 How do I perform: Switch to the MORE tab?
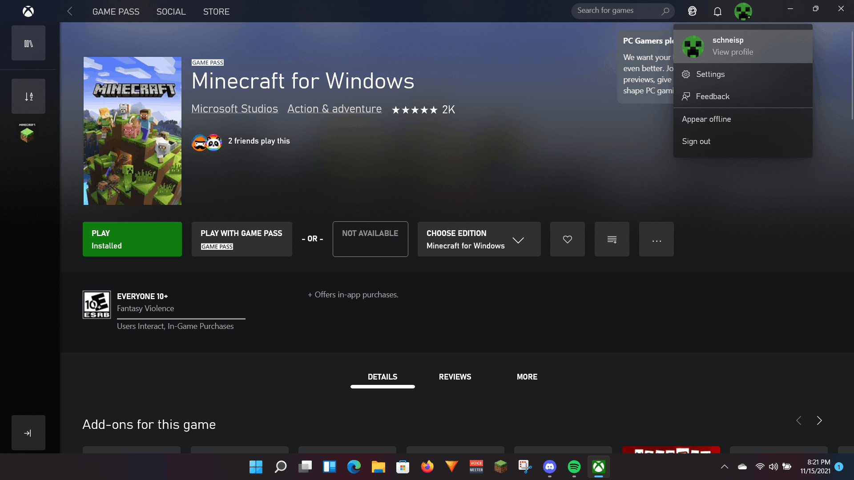point(527,377)
